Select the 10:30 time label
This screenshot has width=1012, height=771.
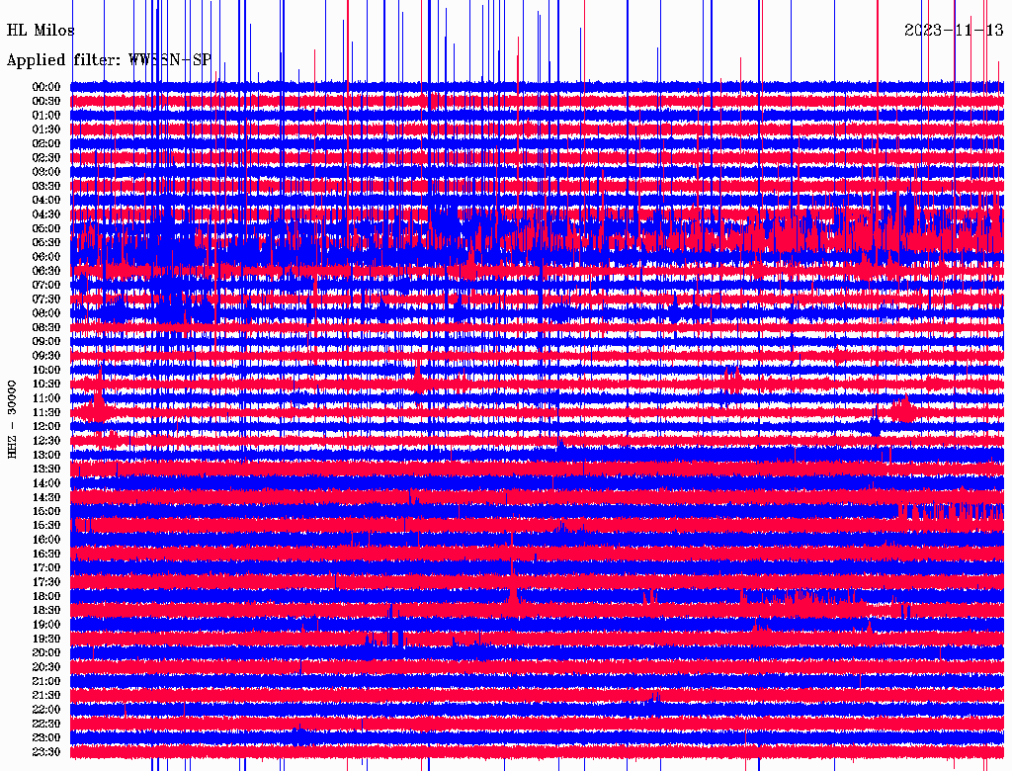pos(46,384)
